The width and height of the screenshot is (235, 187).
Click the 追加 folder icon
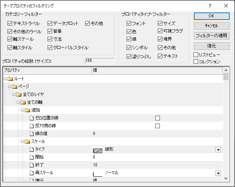[27, 110]
